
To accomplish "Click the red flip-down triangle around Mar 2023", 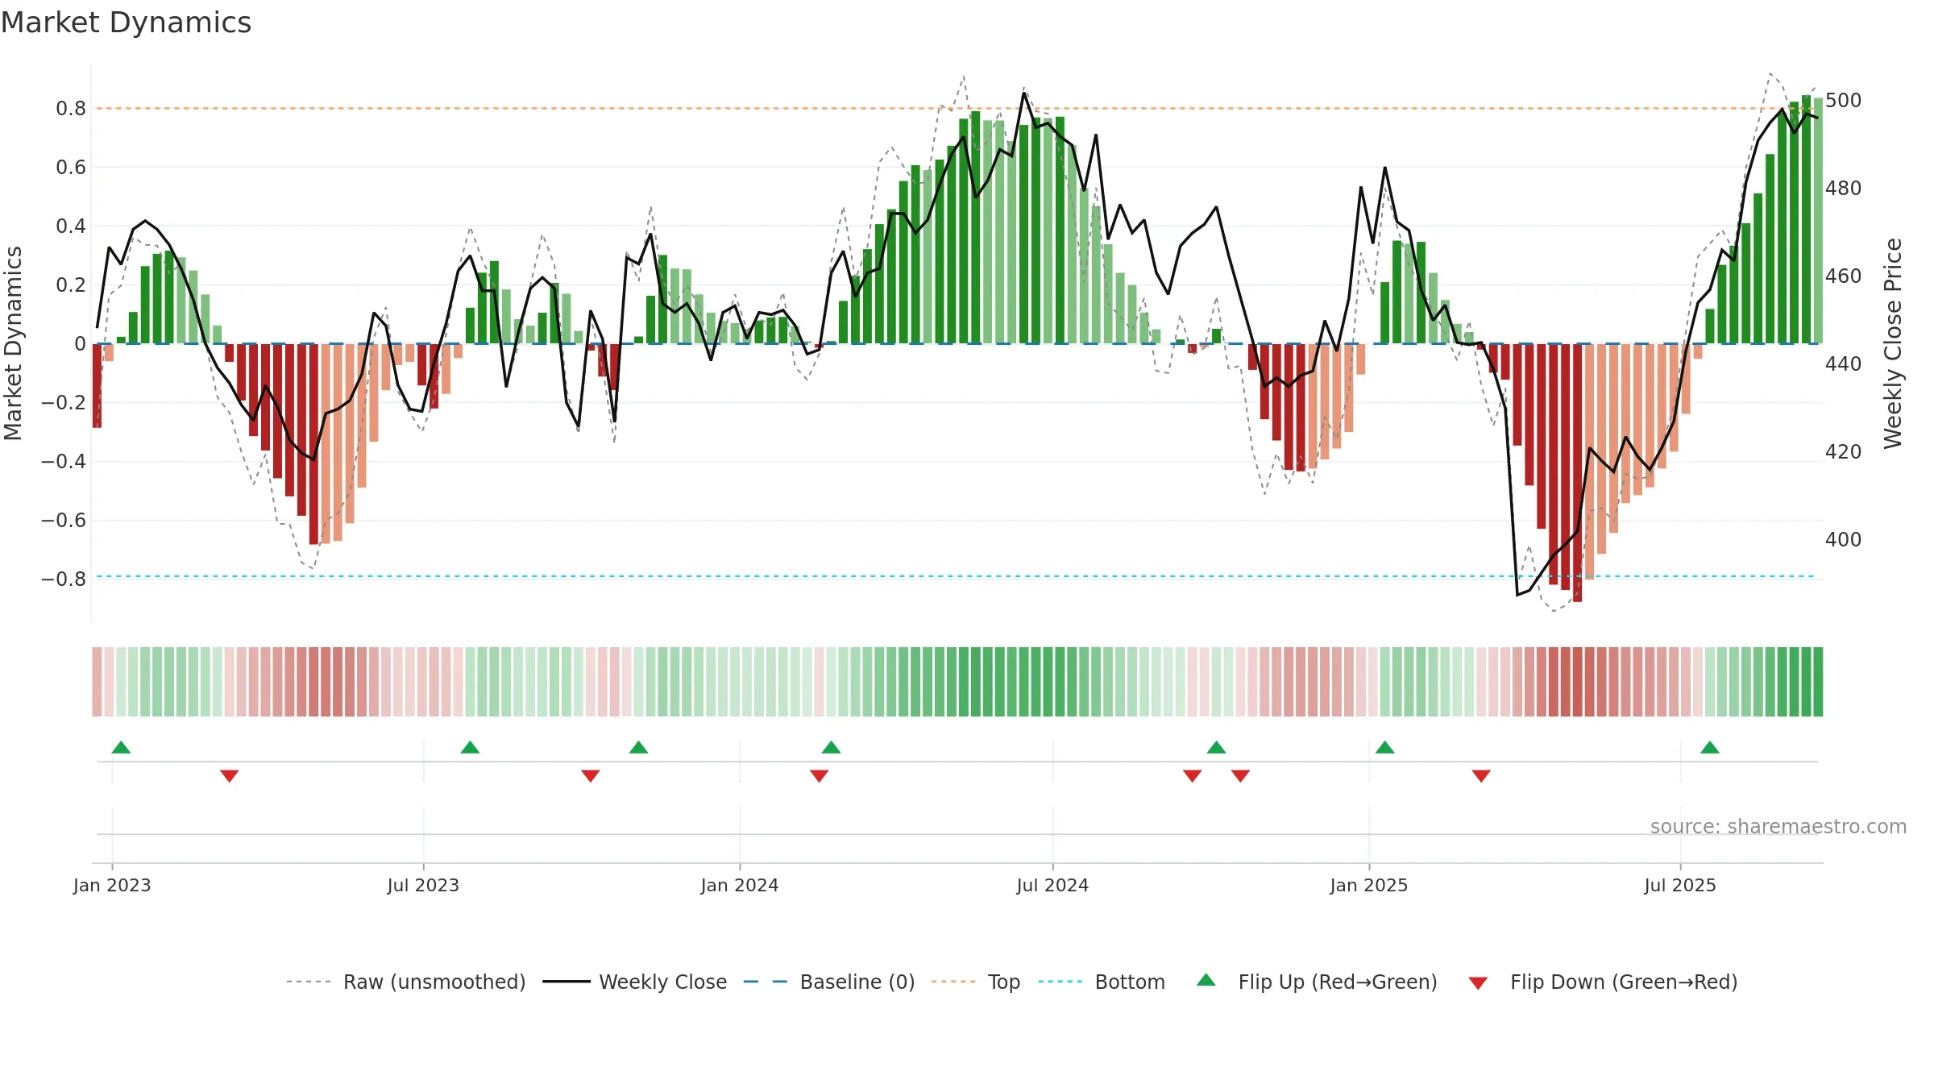I will (x=229, y=775).
